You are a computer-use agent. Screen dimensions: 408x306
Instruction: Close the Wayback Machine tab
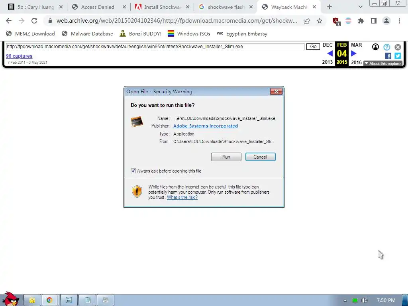(314, 7)
